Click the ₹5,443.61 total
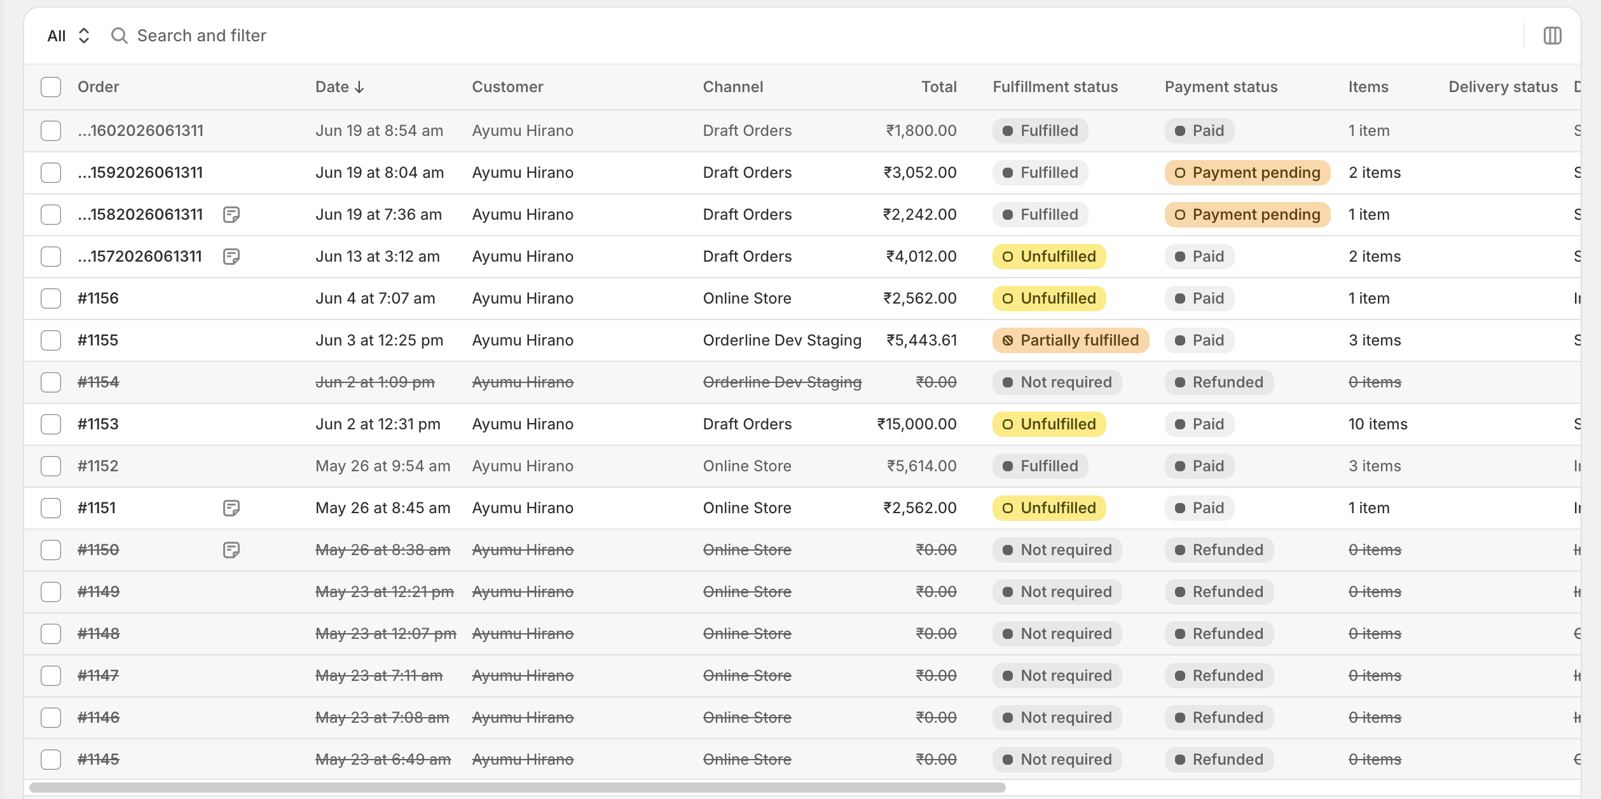This screenshot has height=799, width=1601. (922, 340)
